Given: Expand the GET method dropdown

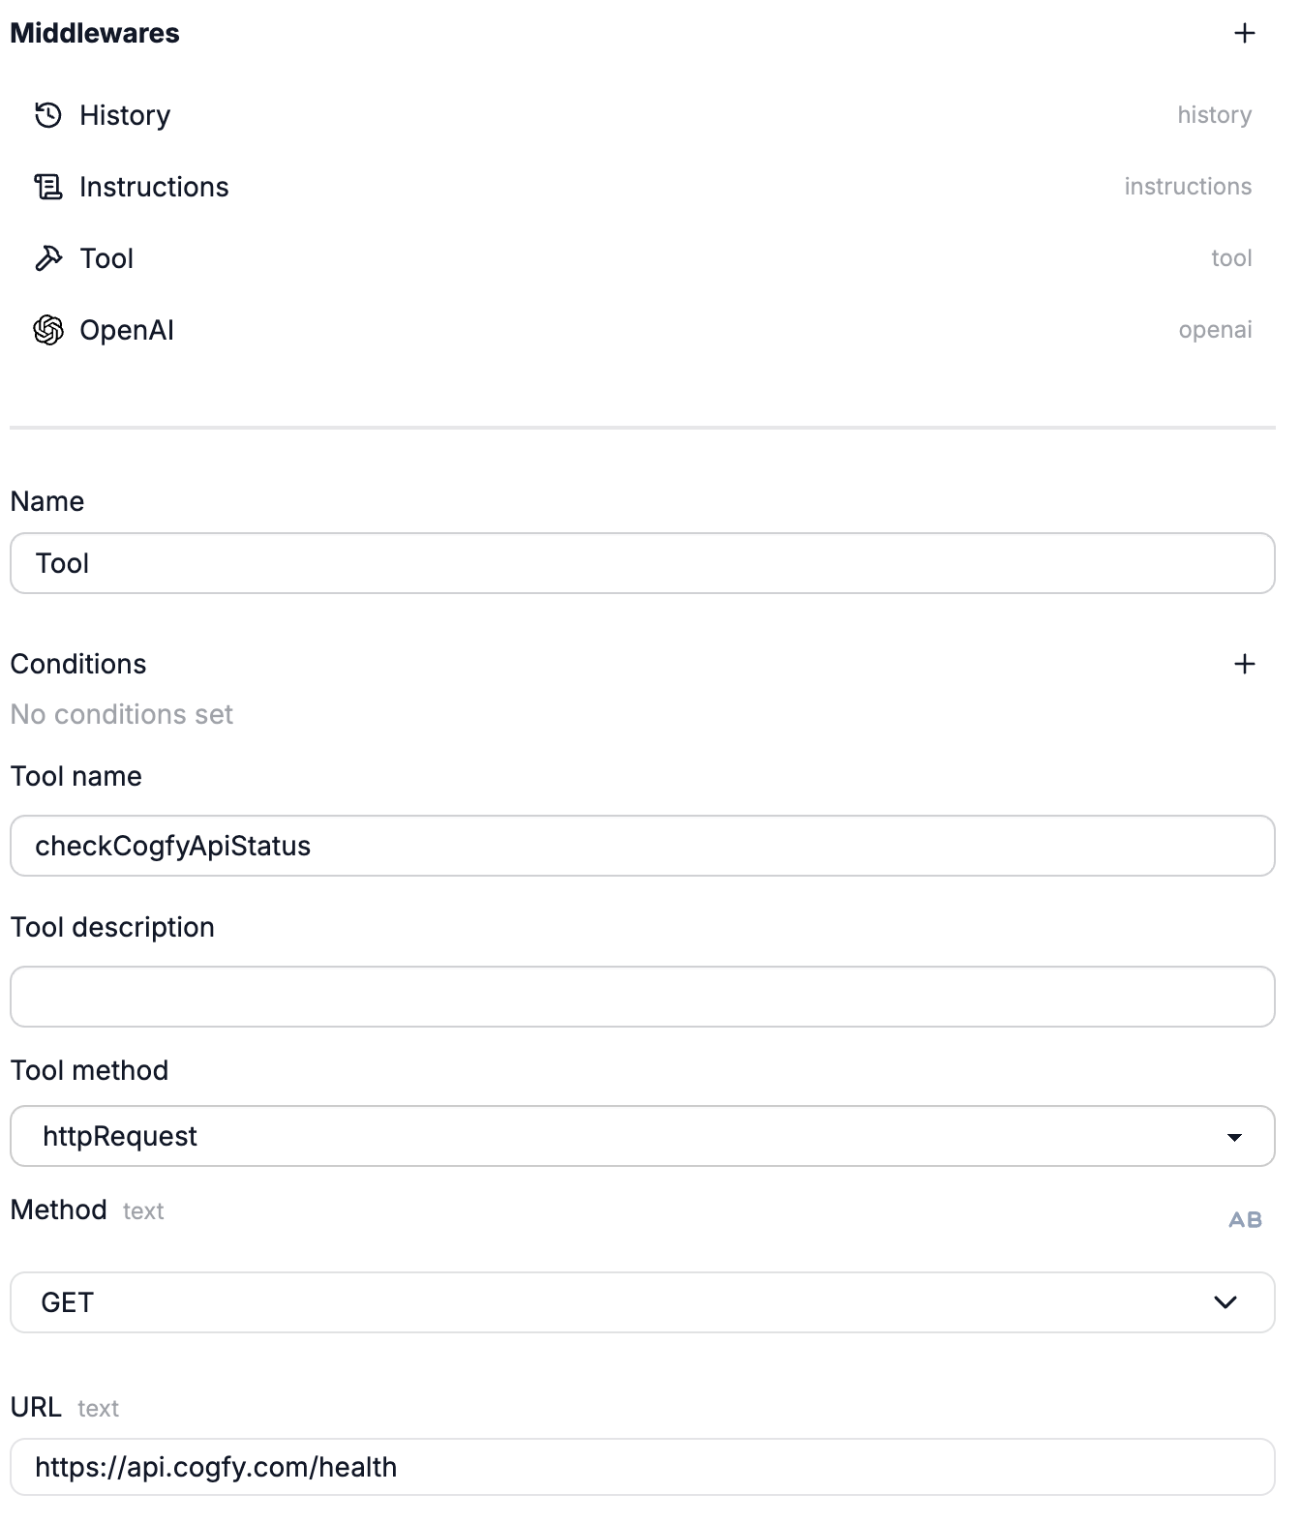Looking at the screenshot, I should (643, 1302).
